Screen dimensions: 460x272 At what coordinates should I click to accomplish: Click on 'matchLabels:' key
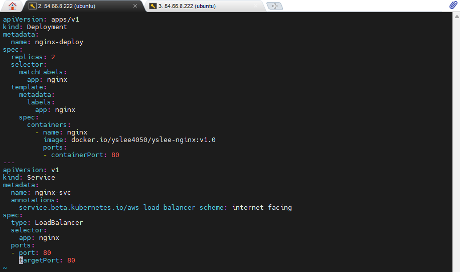(43, 72)
